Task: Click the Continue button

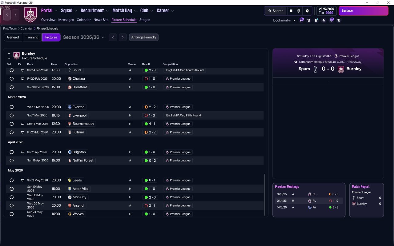Action: tap(364, 11)
